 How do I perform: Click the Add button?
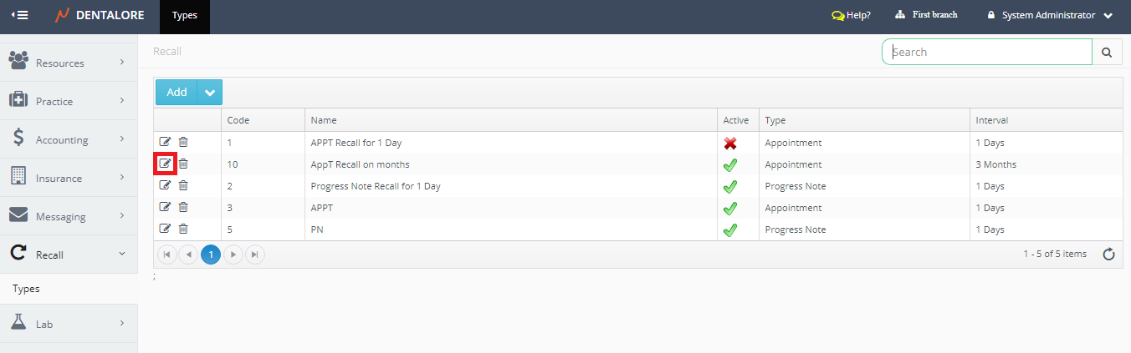pos(177,93)
